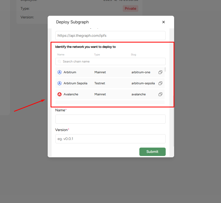The image size is (221, 203).
Task: Click the Testnet type cell
Action: pyautogui.click(x=100, y=83)
